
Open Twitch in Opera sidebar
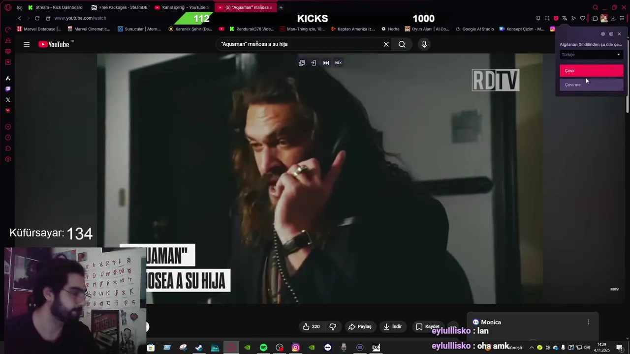8,89
